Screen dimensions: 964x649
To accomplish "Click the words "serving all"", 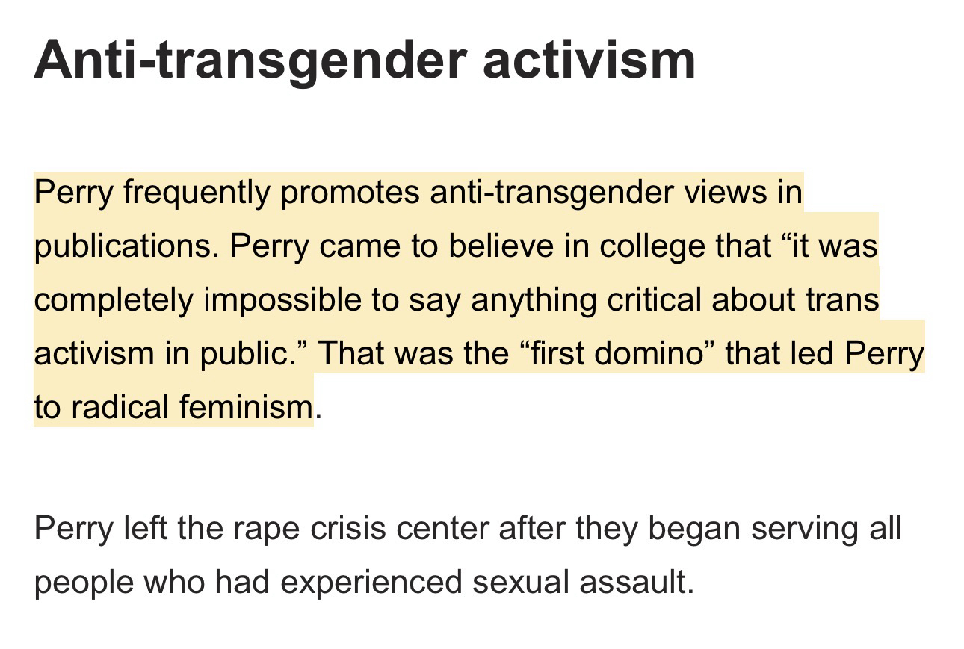I will 826,529.
